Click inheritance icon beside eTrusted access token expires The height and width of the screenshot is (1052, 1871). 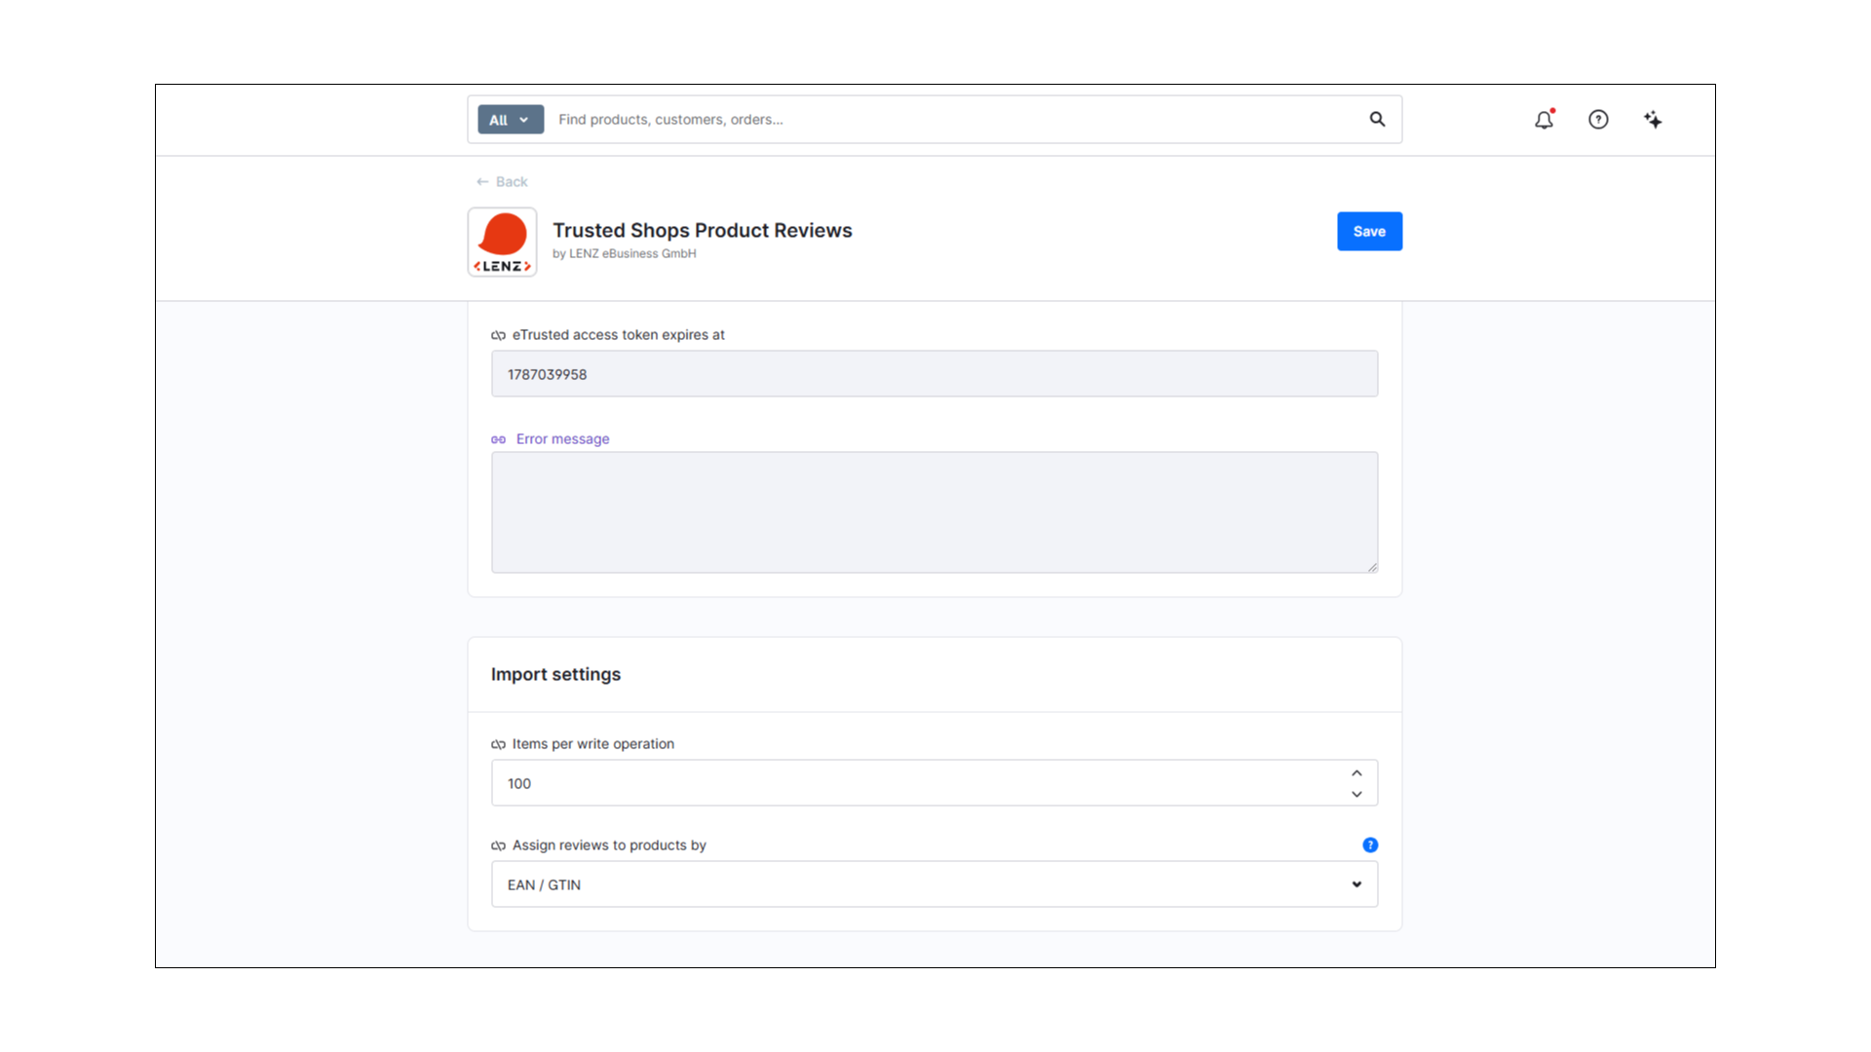(x=498, y=335)
